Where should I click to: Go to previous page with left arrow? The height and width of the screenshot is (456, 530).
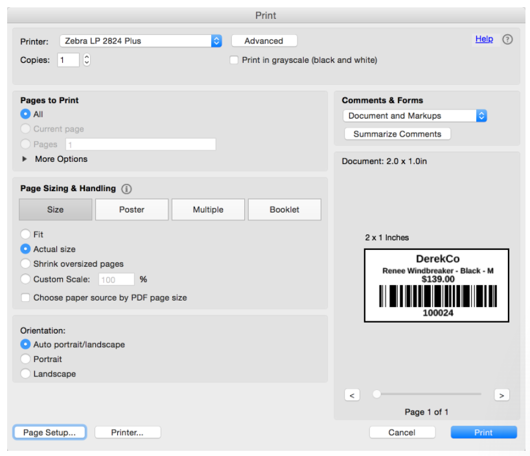pos(352,395)
